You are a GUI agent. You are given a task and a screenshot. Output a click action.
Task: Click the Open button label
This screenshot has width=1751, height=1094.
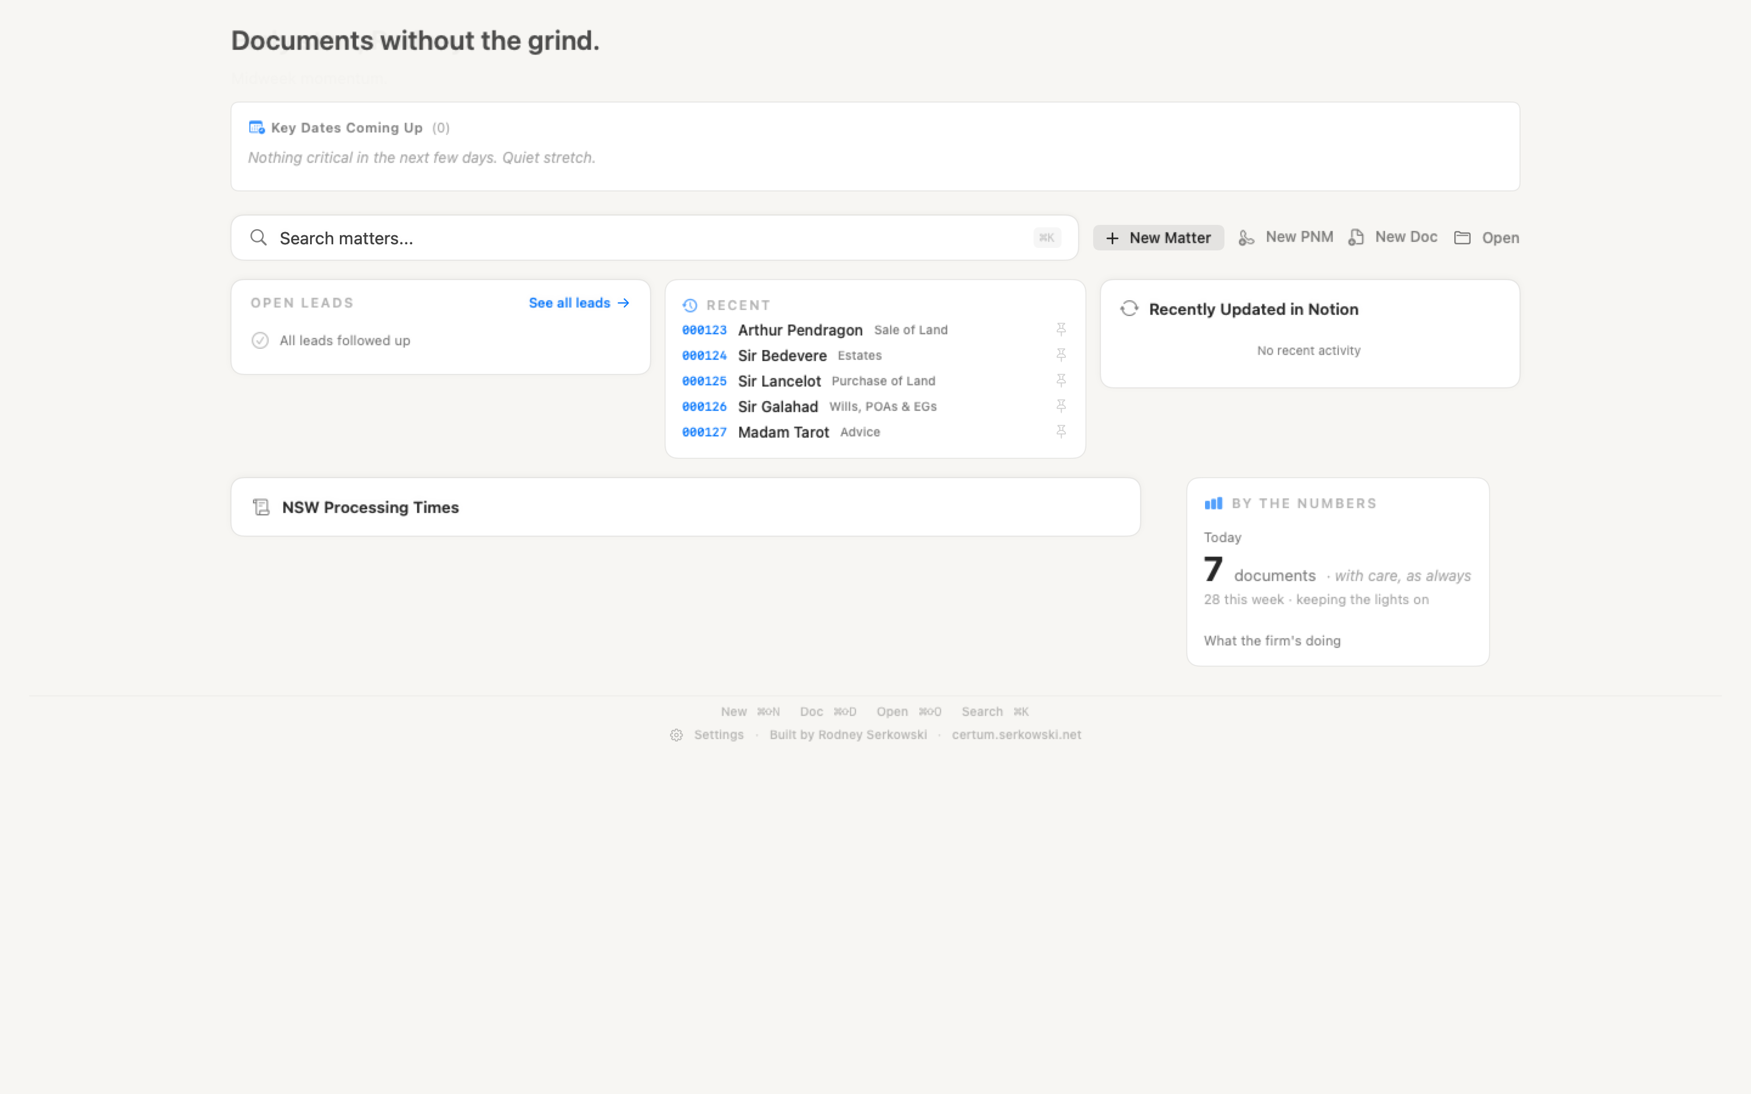1500,237
